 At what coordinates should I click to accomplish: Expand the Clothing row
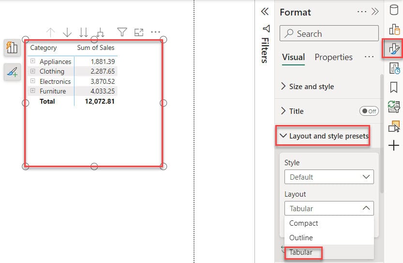pos(32,71)
